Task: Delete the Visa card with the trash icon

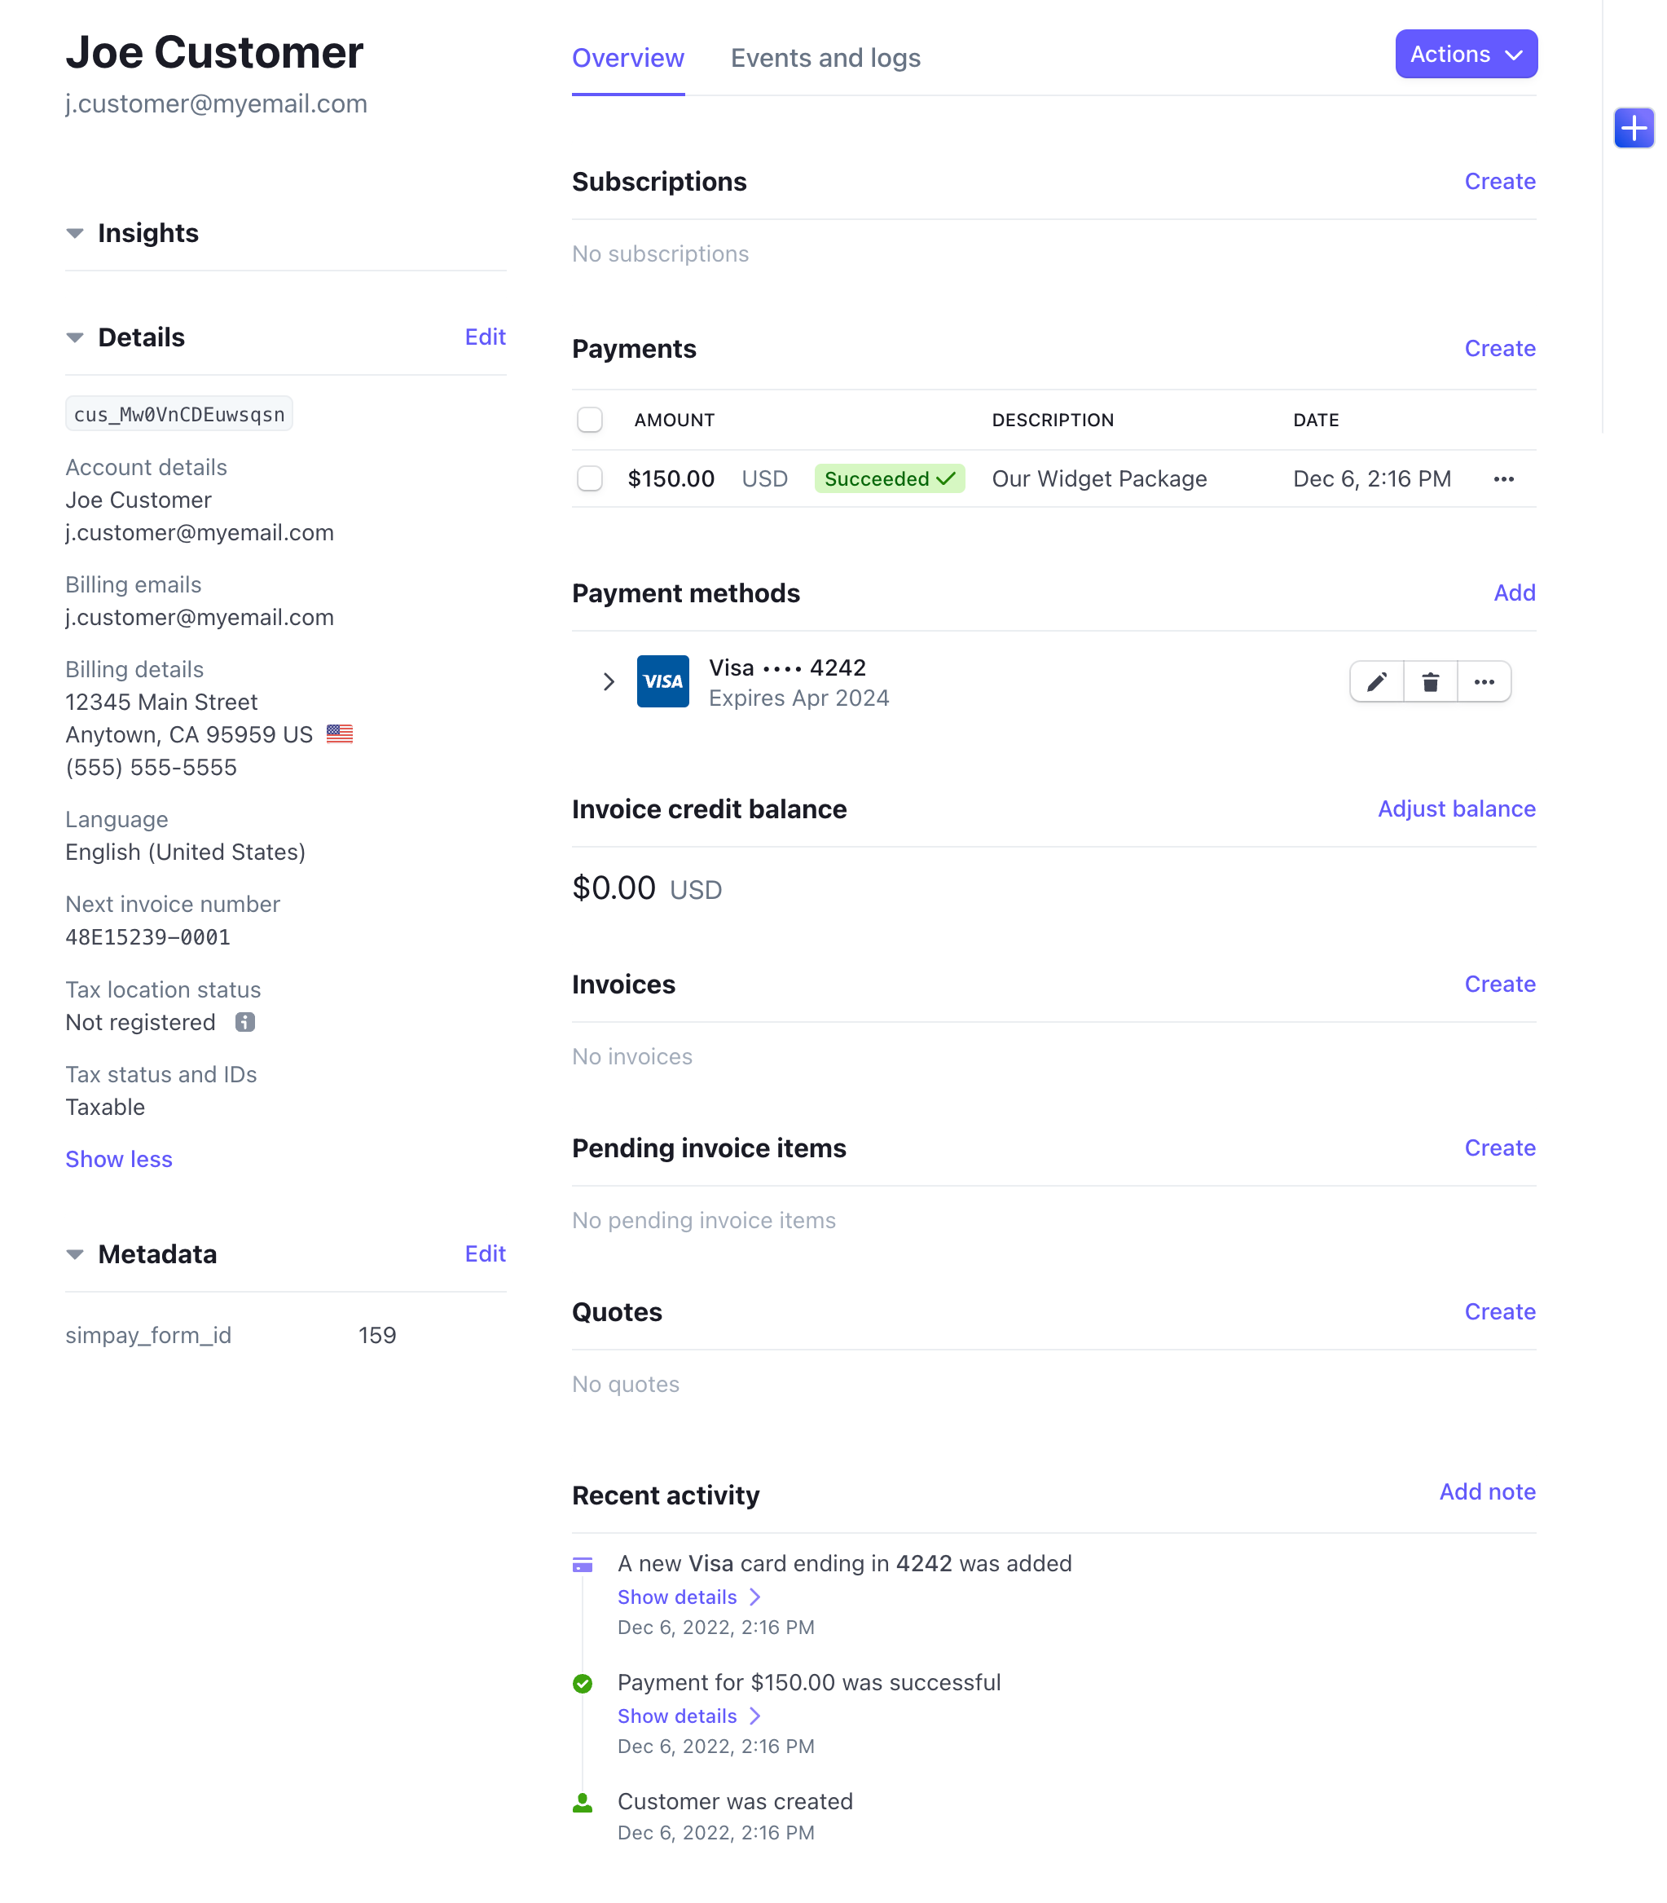Action: pos(1430,681)
